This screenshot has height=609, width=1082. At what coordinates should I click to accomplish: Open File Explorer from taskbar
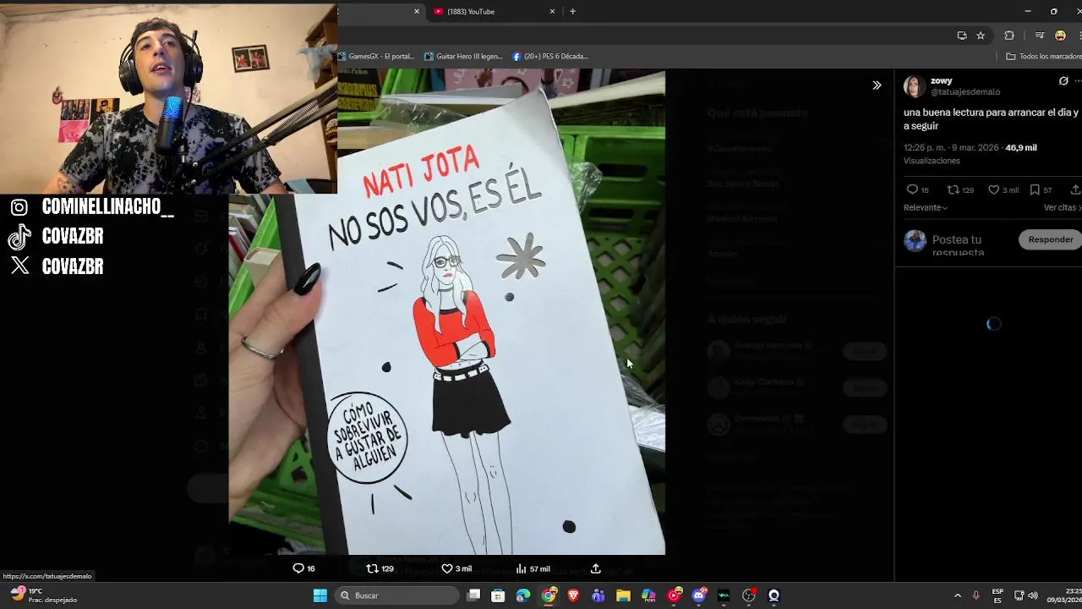click(624, 595)
